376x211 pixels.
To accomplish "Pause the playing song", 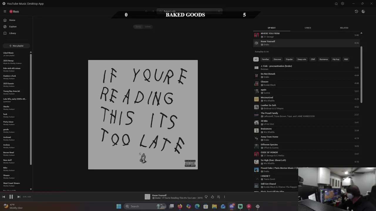I will (x=11, y=197).
